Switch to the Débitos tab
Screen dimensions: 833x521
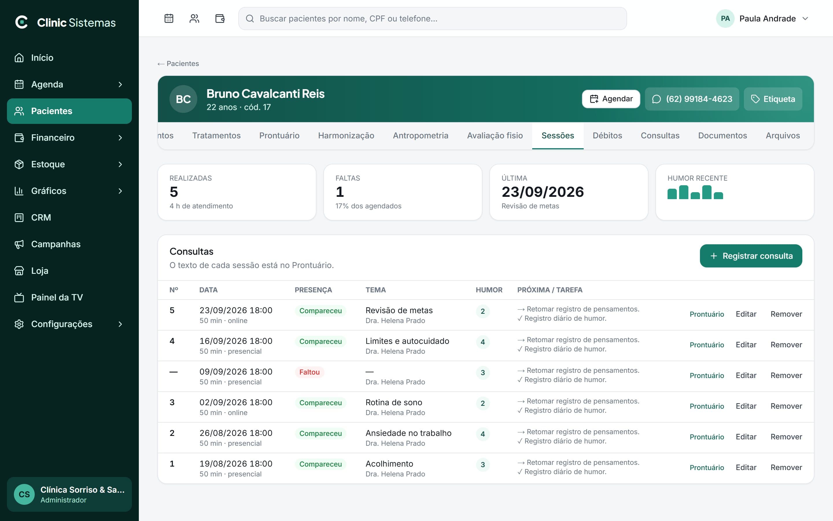click(x=607, y=135)
